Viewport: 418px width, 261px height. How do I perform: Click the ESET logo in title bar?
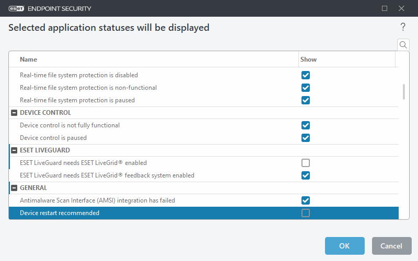[16, 8]
